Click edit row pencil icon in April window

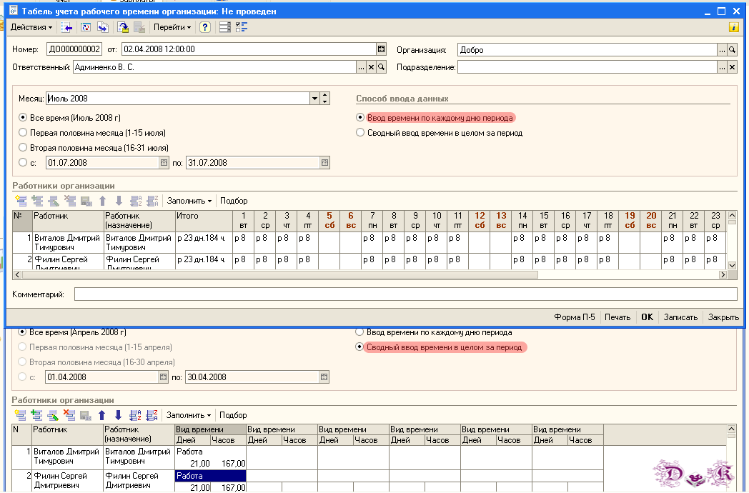pyautogui.click(x=53, y=415)
